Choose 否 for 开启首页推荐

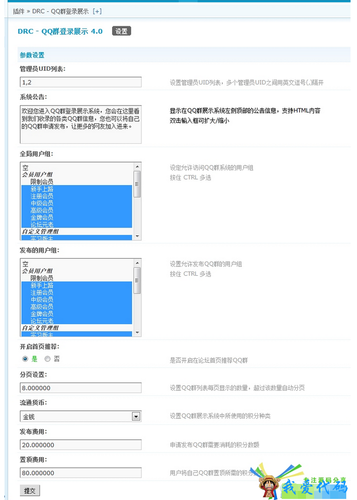click(x=48, y=359)
